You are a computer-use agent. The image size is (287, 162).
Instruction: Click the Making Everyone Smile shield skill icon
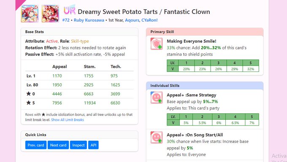(157, 44)
